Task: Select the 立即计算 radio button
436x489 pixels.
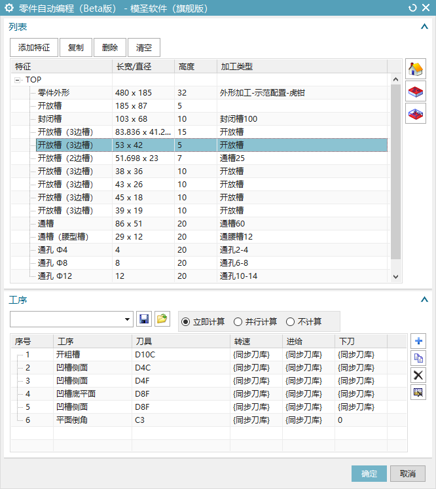Action: click(x=185, y=321)
